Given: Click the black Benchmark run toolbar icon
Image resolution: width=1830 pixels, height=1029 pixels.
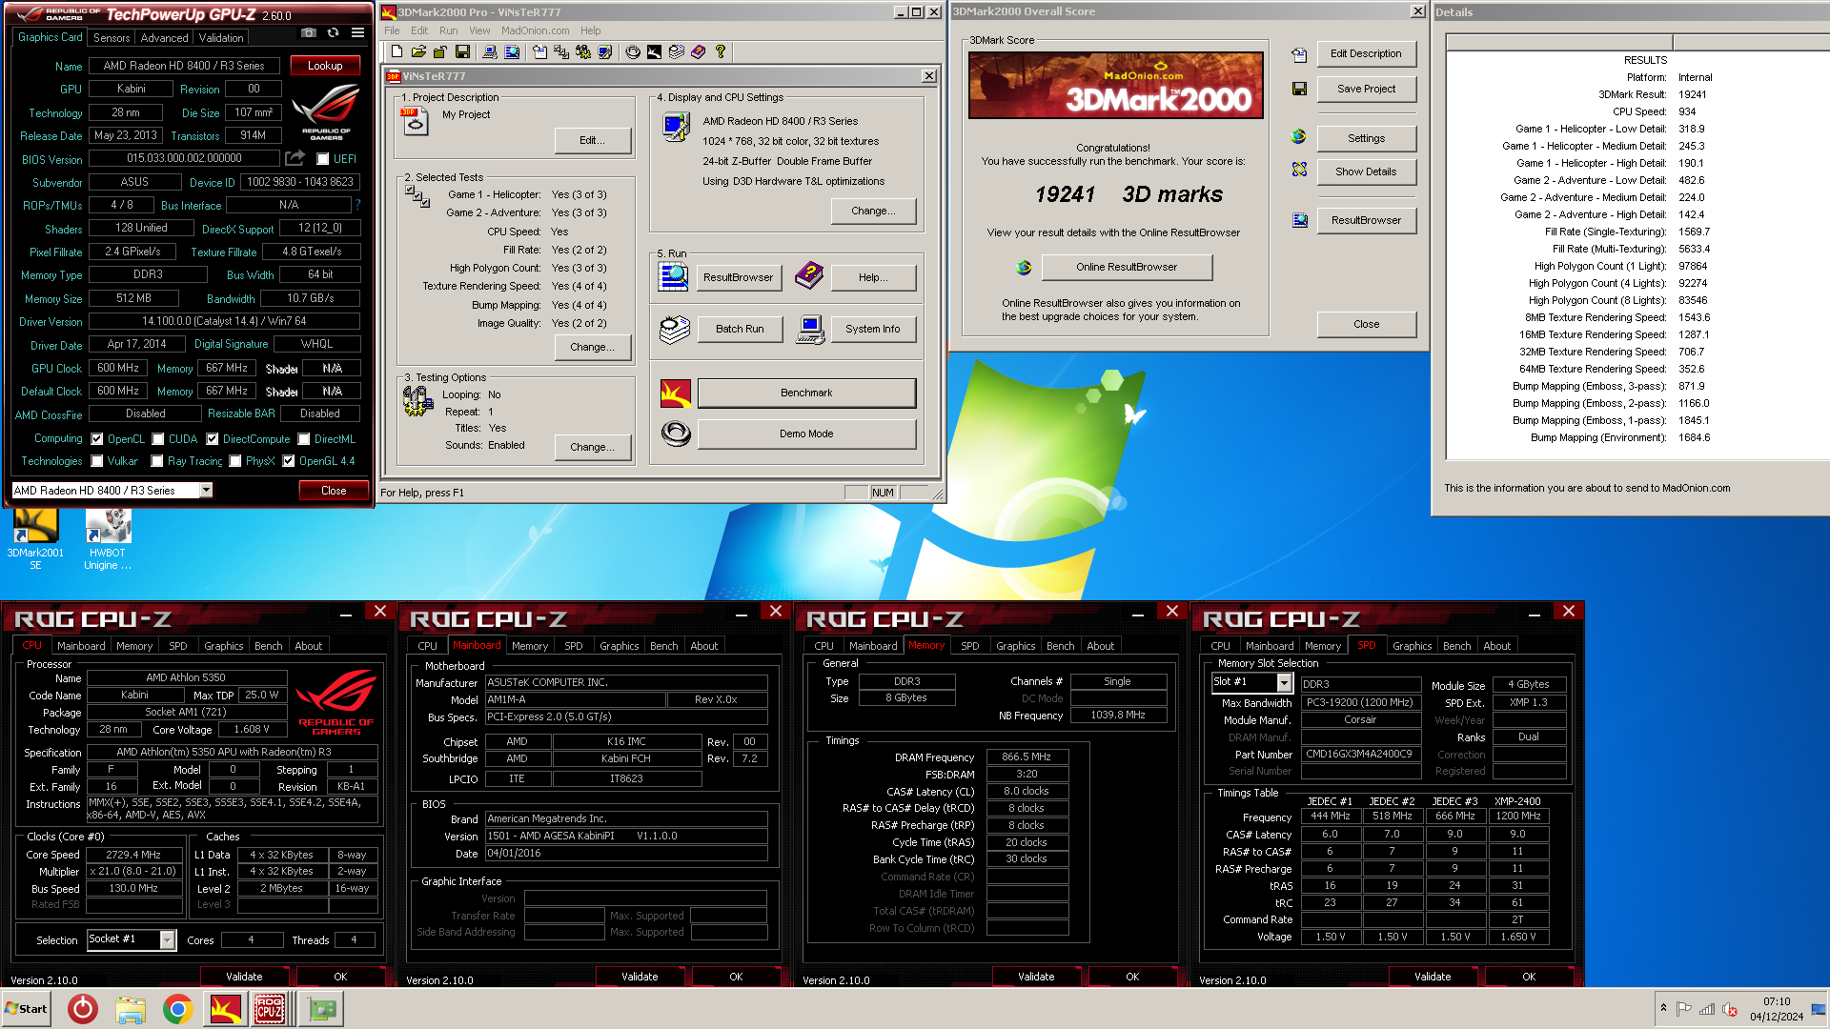Looking at the screenshot, I should click(x=654, y=51).
